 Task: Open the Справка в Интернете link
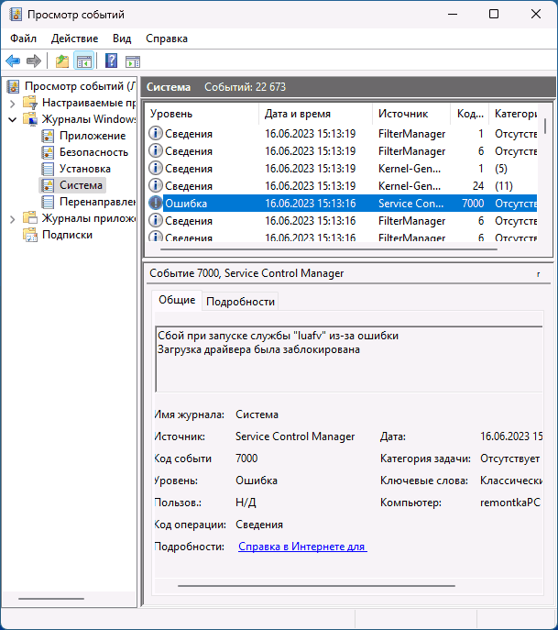302,547
